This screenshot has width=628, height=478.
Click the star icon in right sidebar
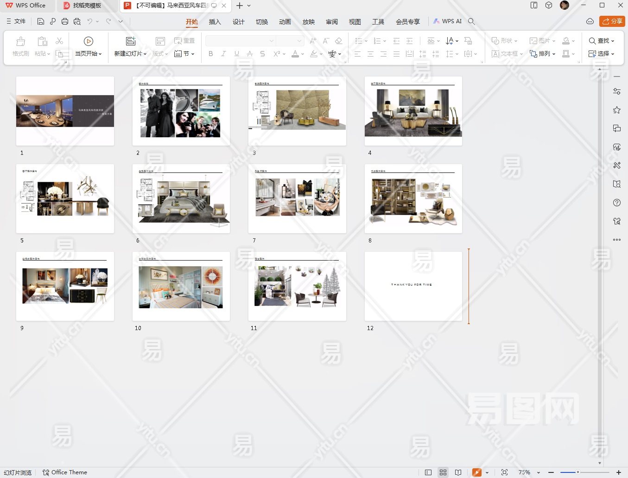(616, 110)
